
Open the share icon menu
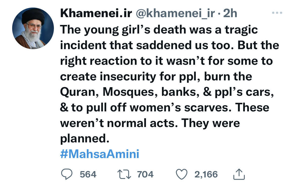pos(239,174)
